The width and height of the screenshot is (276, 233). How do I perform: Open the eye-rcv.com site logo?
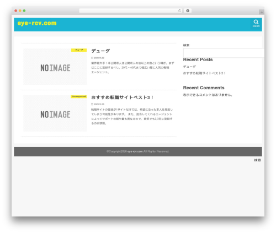37,23
